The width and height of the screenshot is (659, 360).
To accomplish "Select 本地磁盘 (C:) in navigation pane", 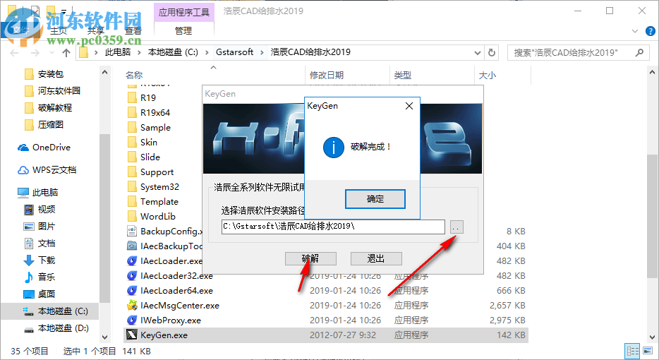I will coord(63,311).
